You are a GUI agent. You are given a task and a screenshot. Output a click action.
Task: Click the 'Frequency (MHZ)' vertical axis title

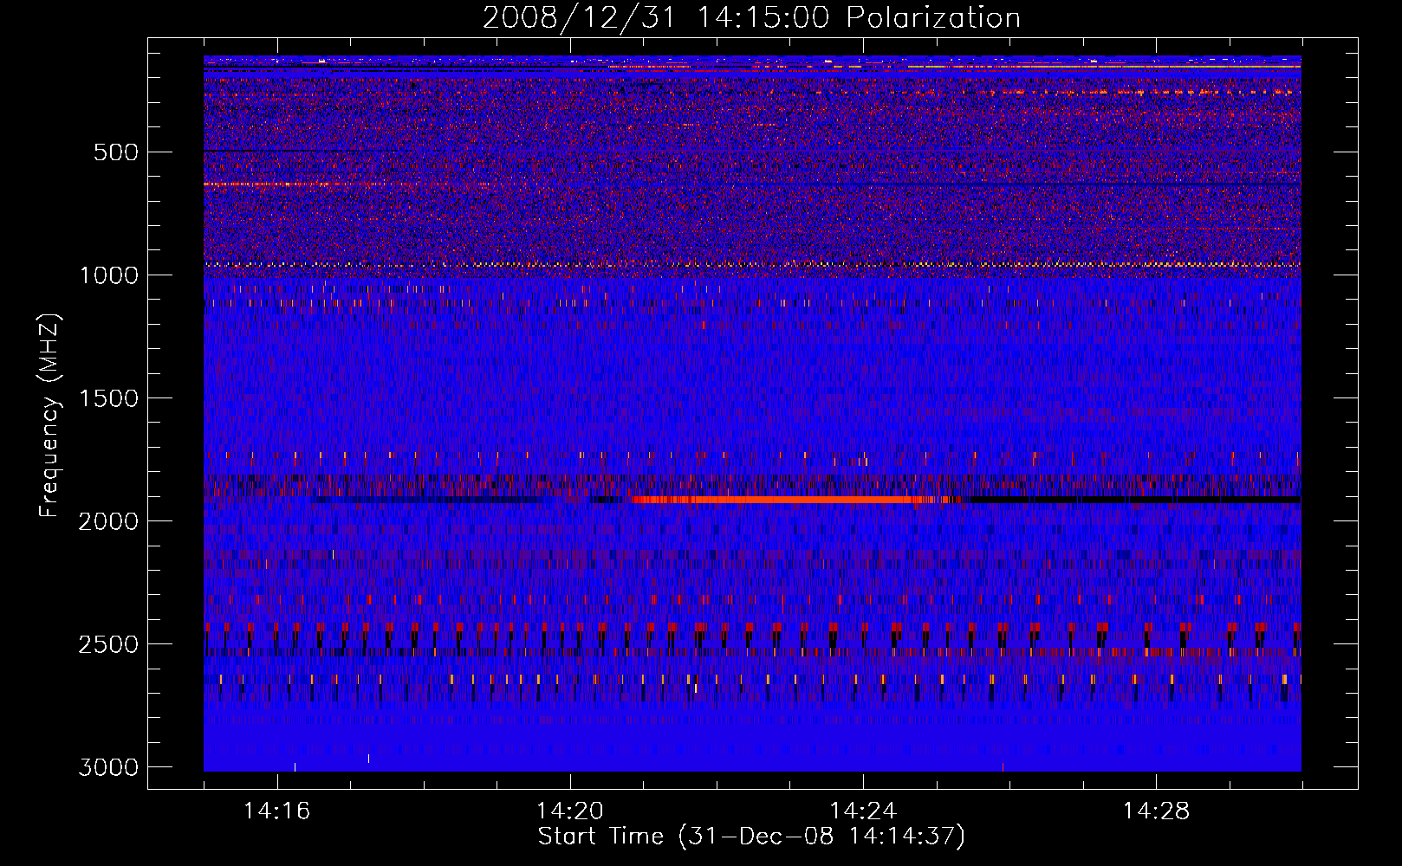click(x=49, y=416)
